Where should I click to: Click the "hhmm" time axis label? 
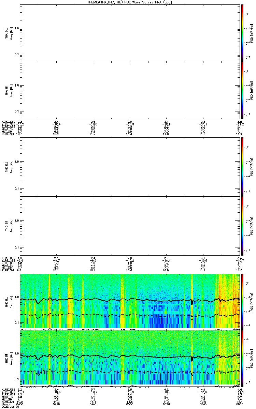point(5,404)
